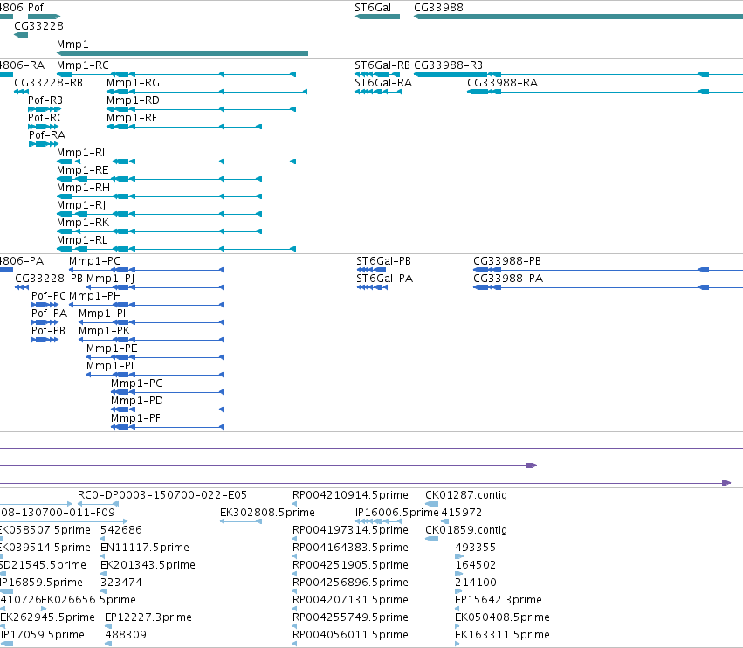Click the Mmp1-RI transcript label
This screenshot has height=648, width=743.
[x=81, y=153]
